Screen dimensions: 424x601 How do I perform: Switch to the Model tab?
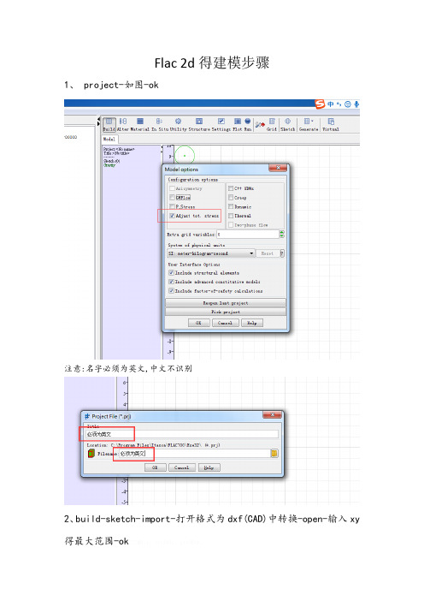(109, 140)
